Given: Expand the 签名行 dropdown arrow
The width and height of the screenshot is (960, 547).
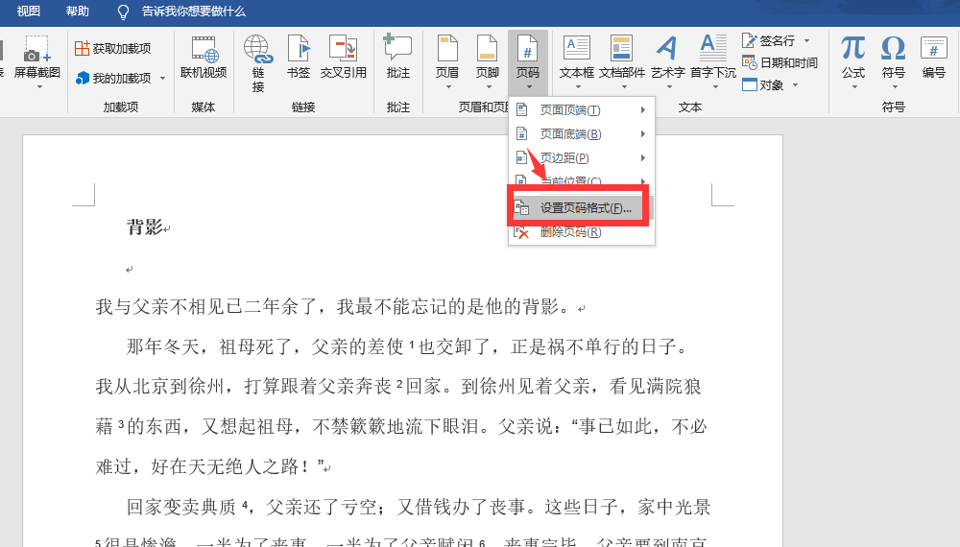Looking at the screenshot, I should [807, 41].
